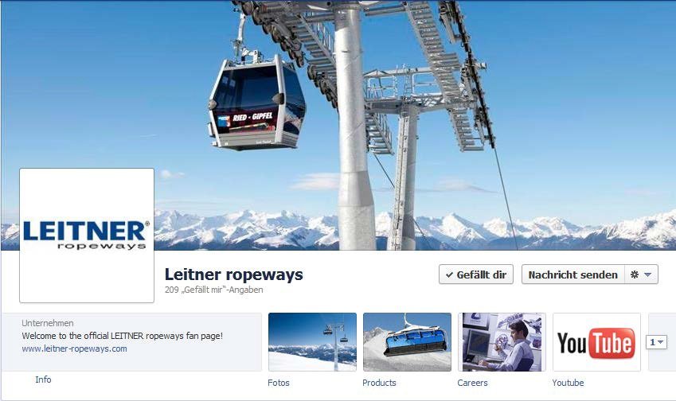Open the Fotos thumbnail with chairlift
Screen dimensions: 676x401
(x=313, y=342)
